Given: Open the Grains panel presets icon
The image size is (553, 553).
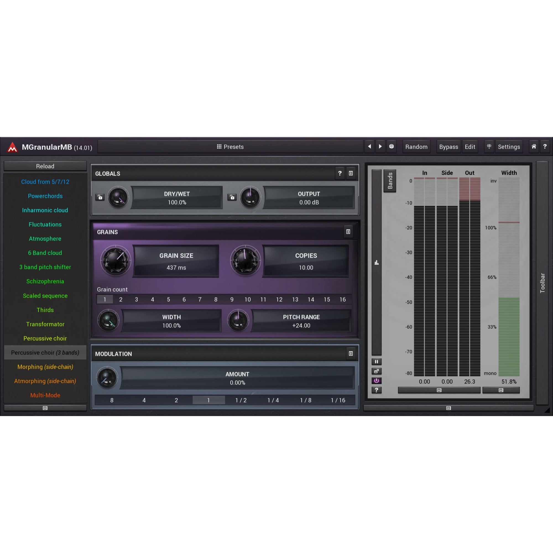Looking at the screenshot, I should 348,231.
